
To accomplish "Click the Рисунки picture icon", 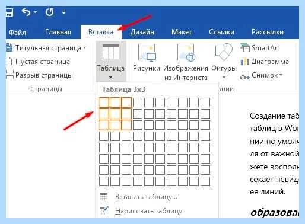I will coord(147,52).
